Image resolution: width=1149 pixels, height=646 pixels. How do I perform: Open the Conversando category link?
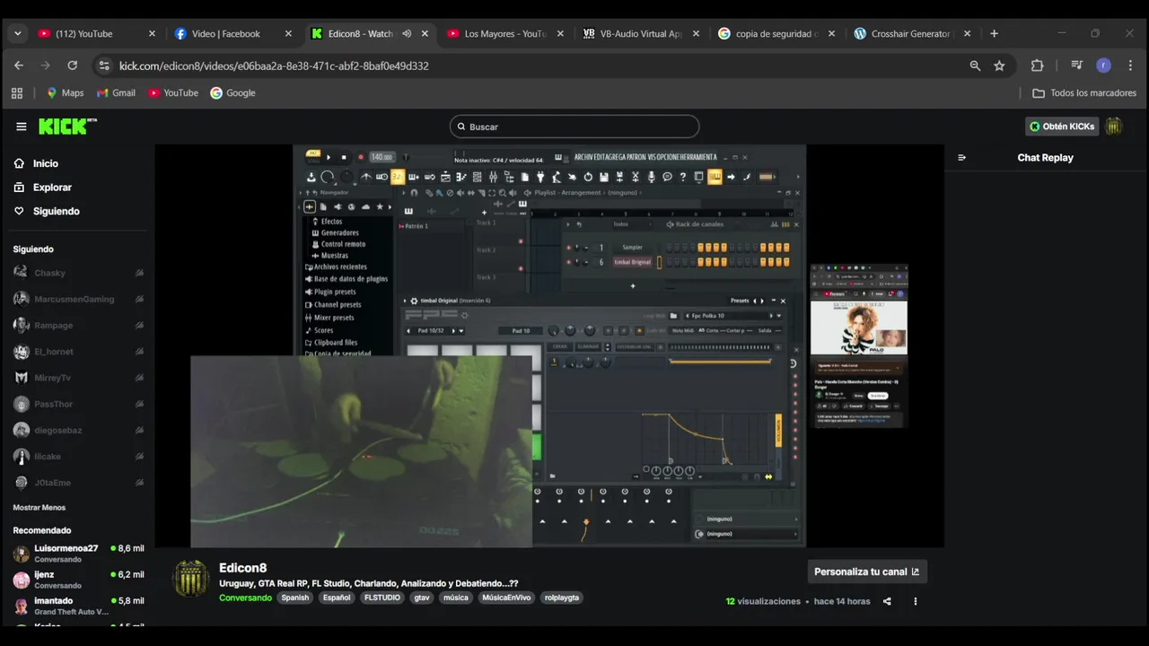(245, 598)
